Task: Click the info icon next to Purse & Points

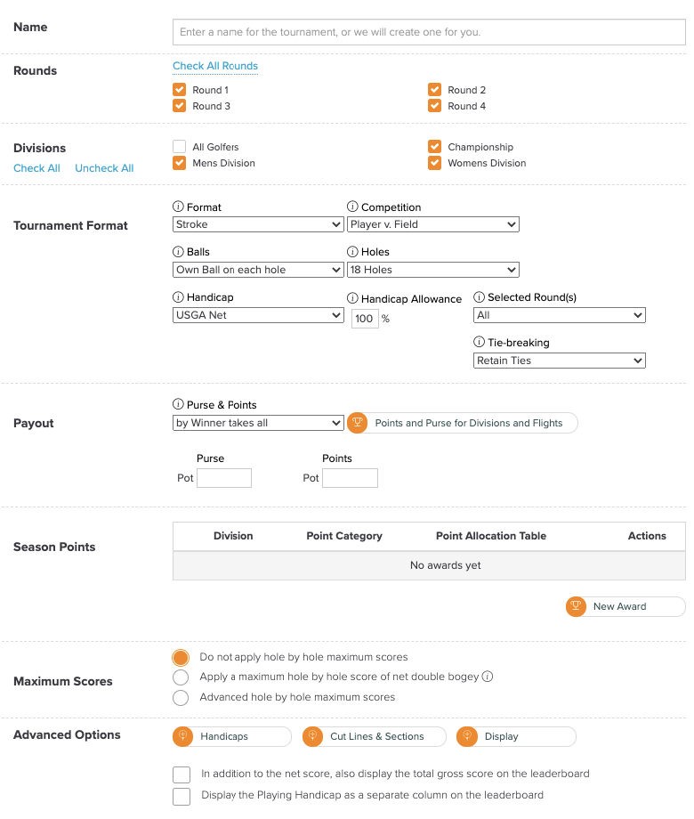Action: (177, 404)
